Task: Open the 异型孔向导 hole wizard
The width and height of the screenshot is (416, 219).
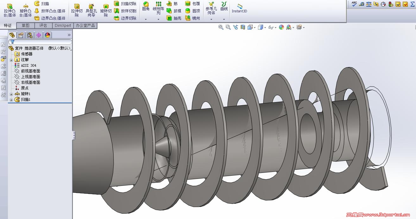Action: (x=91, y=10)
